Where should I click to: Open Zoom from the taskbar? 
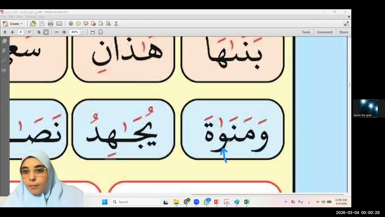point(196,202)
